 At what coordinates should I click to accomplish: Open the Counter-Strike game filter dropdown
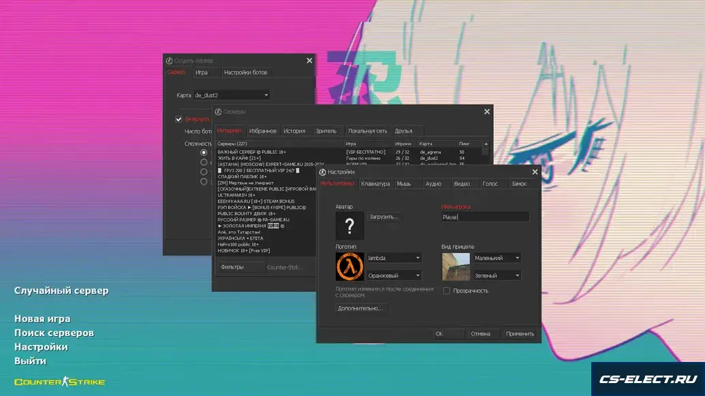click(290, 267)
